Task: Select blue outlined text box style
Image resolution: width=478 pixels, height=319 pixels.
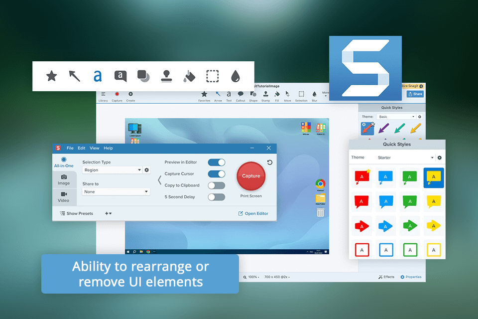Action: coord(386,250)
